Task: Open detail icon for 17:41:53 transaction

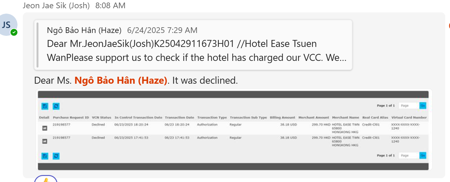Action: tap(45, 141)
